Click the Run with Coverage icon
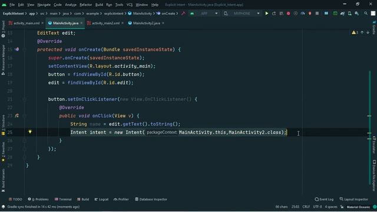377x212 pixels. pyautogui.click(x=296, y=14)
